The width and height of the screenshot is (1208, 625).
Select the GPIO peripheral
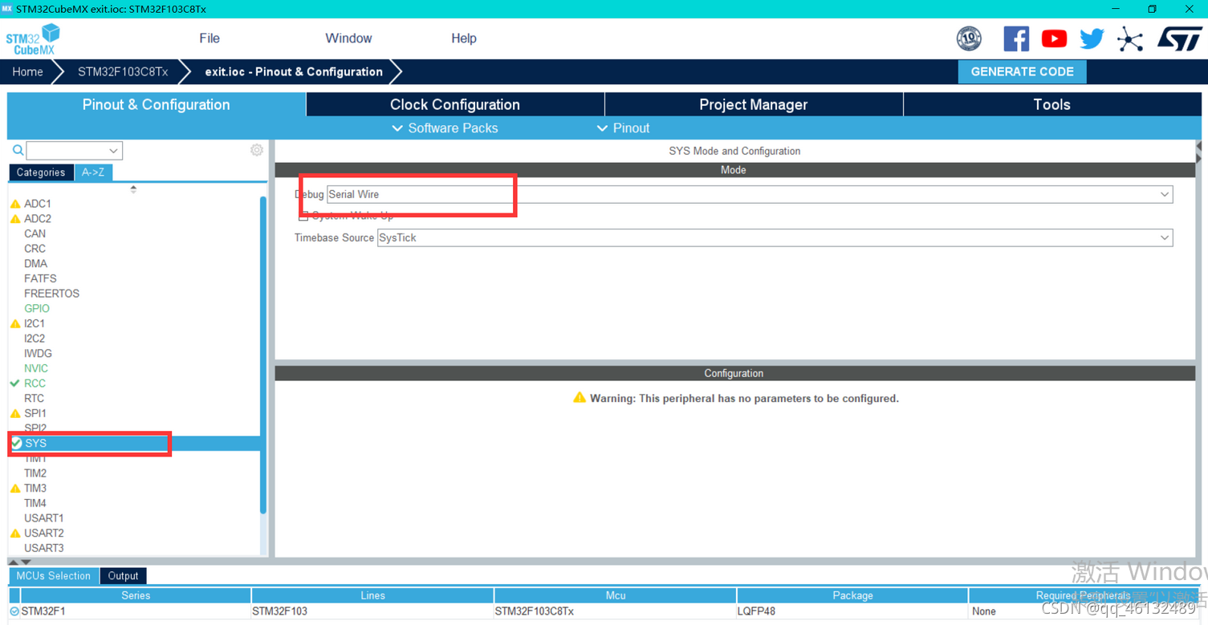click(x=37, y=309)
